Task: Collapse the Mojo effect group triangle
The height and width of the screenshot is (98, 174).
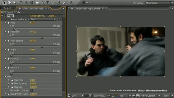Action: (2, 16)
